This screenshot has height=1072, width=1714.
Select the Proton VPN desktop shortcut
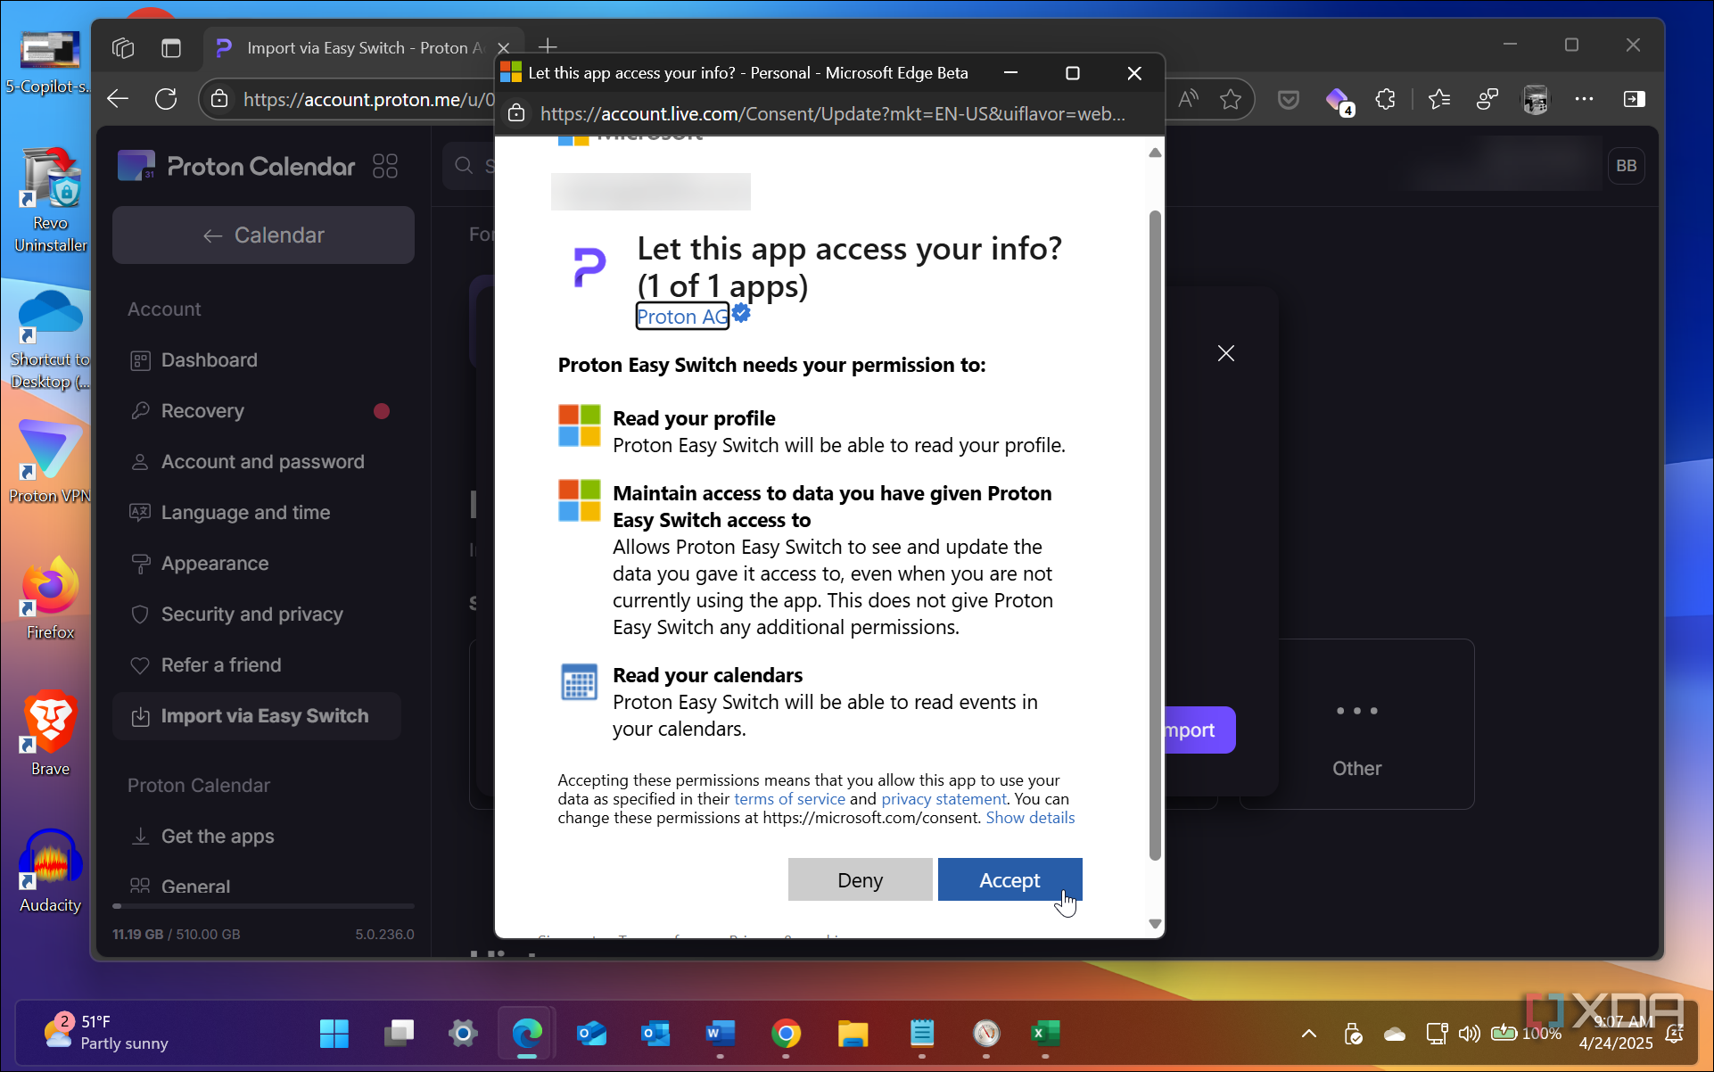[x=50, y=461]
